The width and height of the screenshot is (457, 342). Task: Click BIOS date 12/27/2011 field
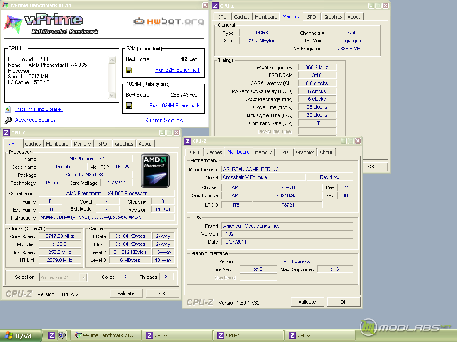tap(287, 242)
